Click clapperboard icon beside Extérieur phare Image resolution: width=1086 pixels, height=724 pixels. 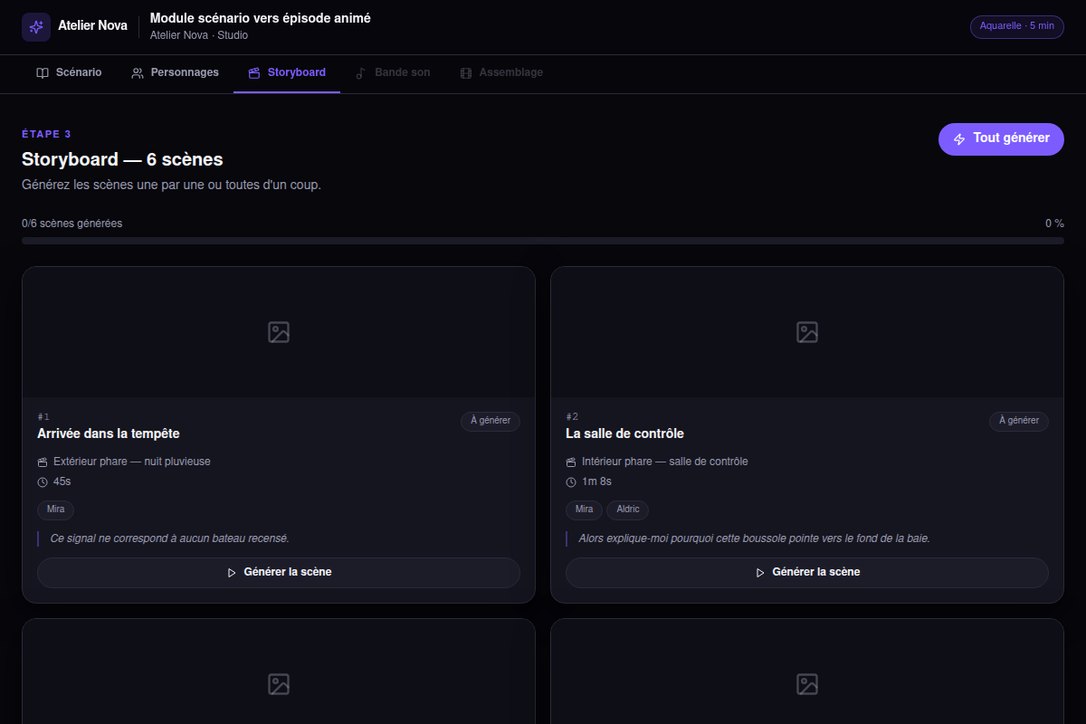coord(43,462)
